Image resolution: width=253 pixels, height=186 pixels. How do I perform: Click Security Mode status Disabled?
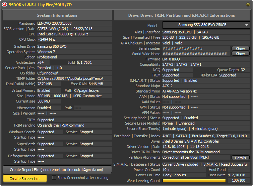click(x=191, y=118)
